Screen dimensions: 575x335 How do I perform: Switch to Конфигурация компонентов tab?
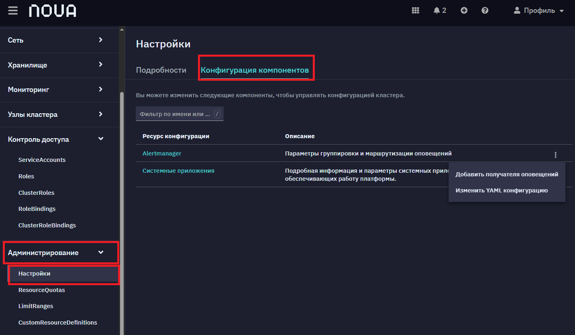pyautogui.click(x=255, y=70)
